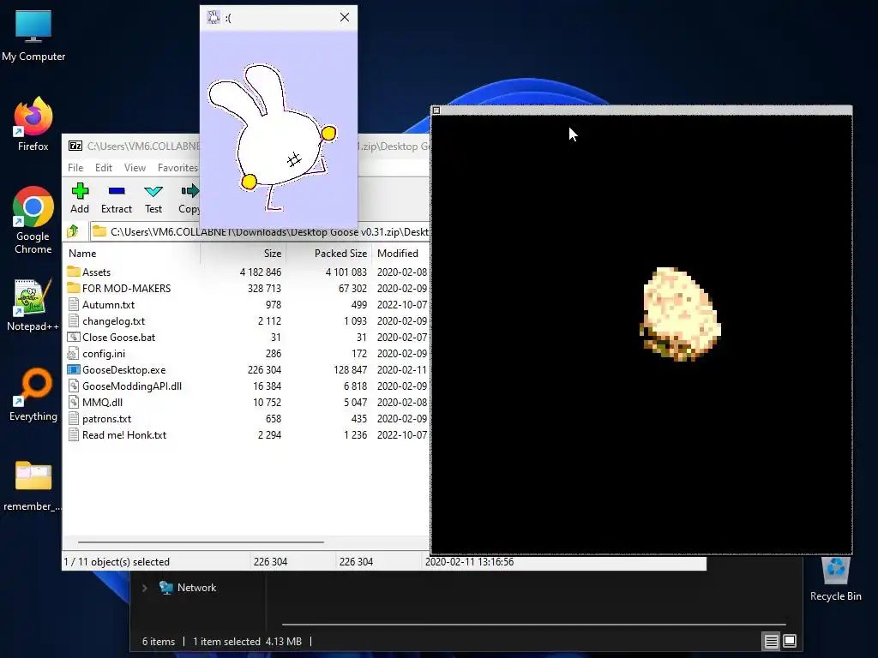This screenshot has width=878, height=658.
Task: Switch Explorer to details view icon
Action: (x=771, y=641)
